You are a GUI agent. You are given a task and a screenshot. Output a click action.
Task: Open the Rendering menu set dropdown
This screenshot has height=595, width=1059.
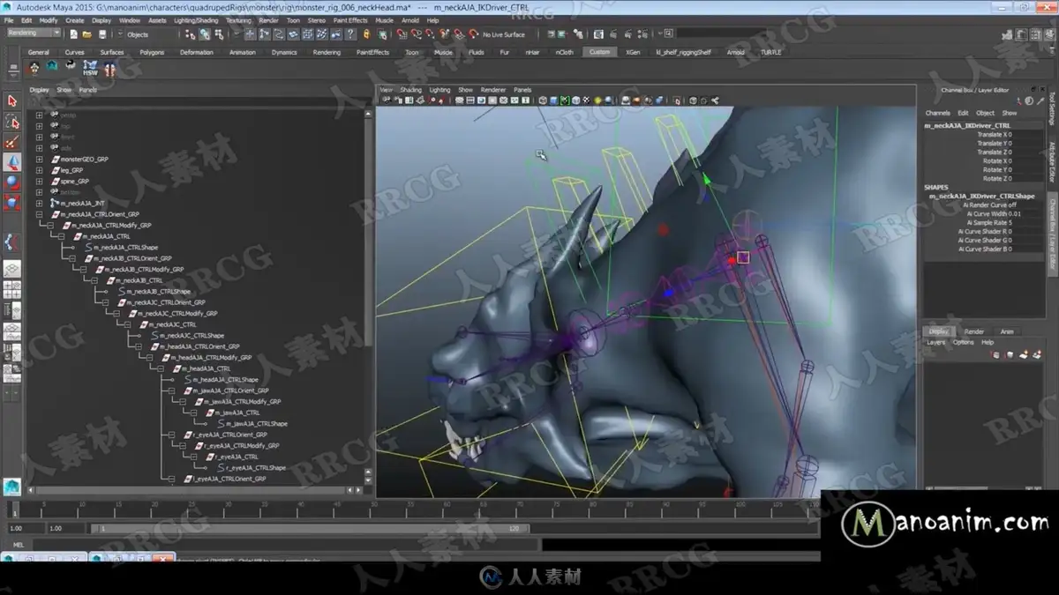[x=33, y=33]
